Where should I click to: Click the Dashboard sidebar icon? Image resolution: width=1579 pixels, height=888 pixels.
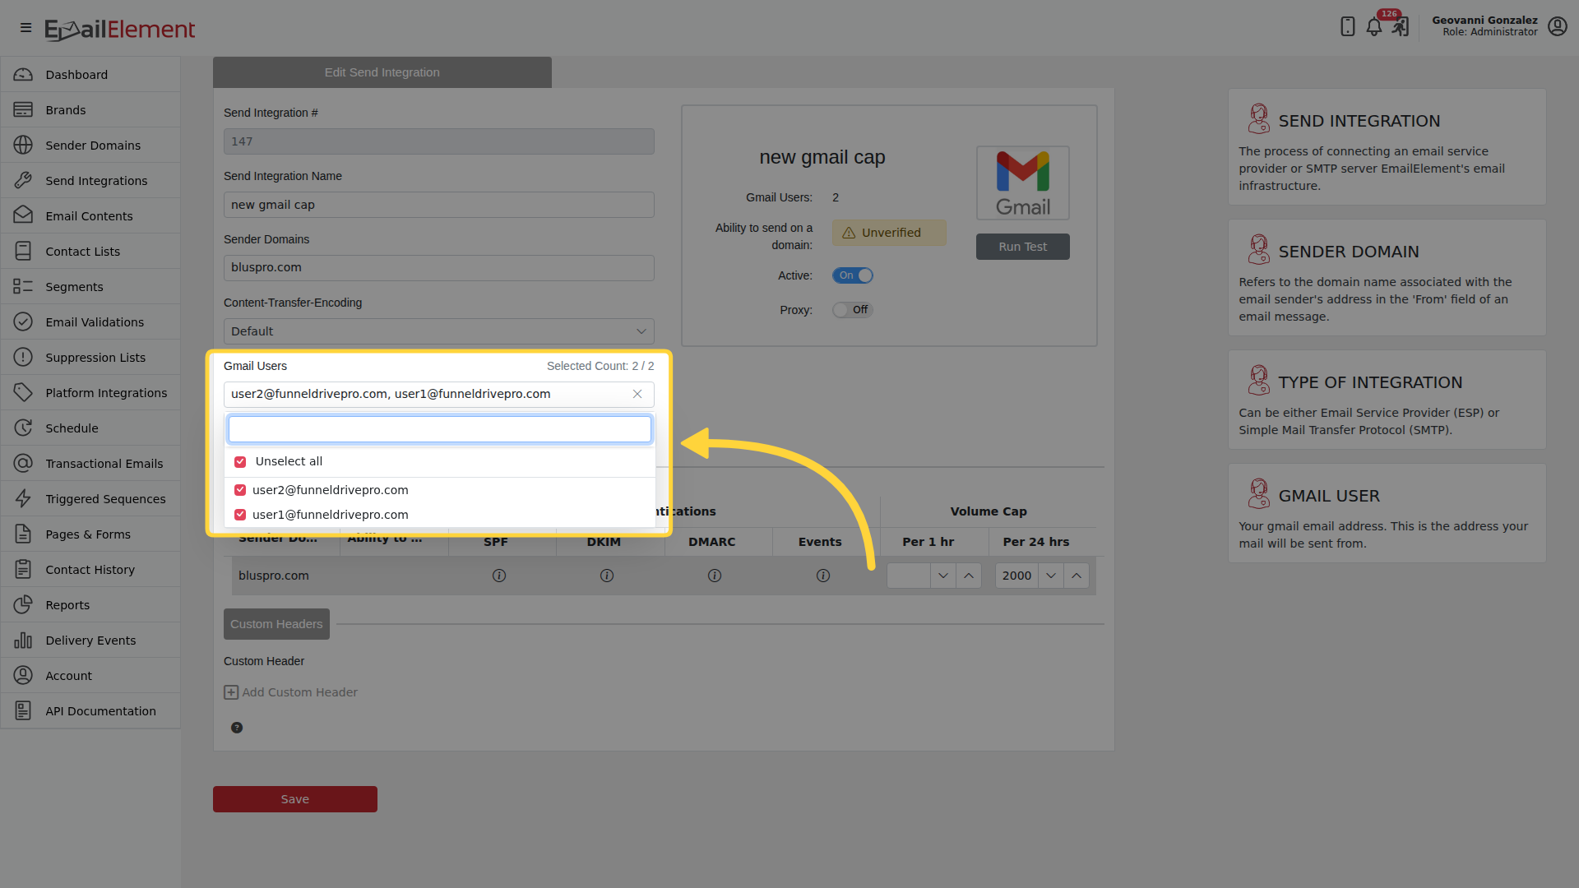tap(23, 75)
